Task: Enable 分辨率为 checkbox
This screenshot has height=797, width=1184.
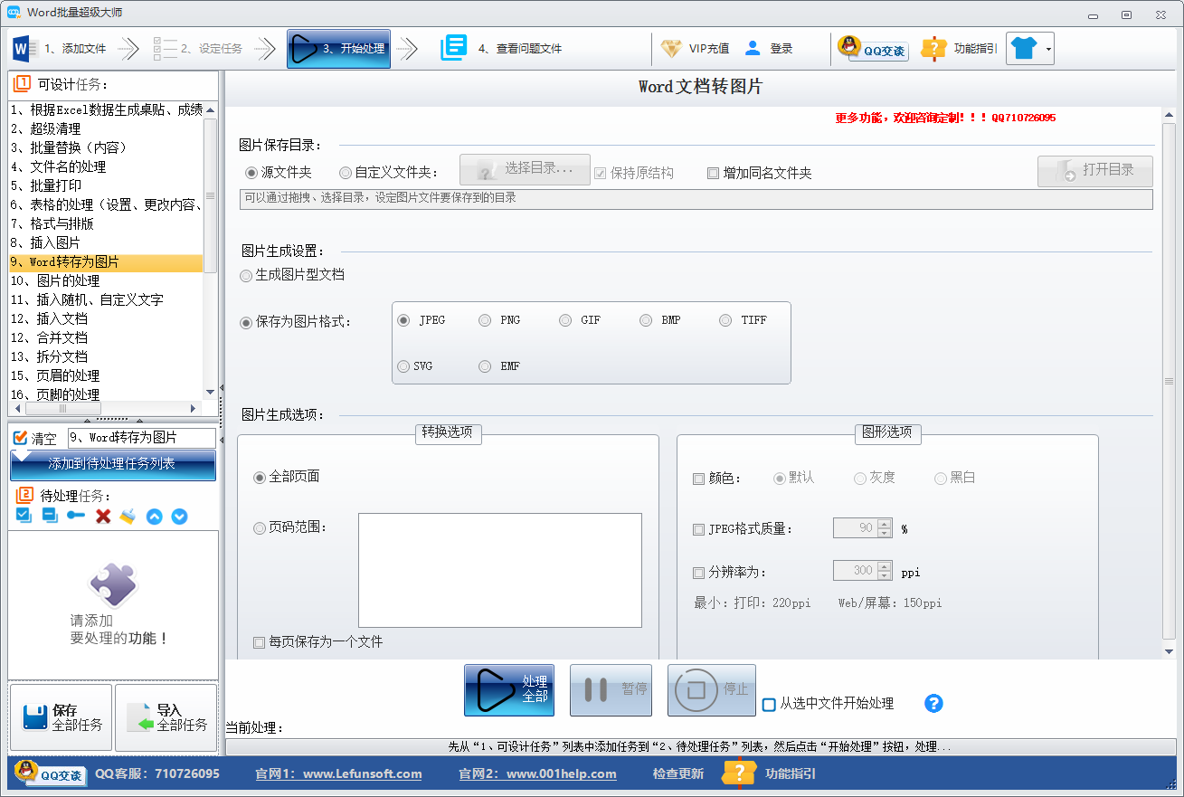Action: (698, 573)
